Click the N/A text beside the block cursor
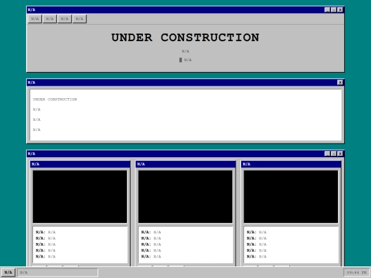The height and width of the screenshot is (278, 371). (188, 60)
